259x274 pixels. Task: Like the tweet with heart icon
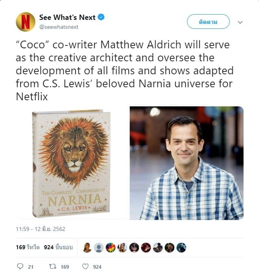pyautogui.click(x=85, y=266)
